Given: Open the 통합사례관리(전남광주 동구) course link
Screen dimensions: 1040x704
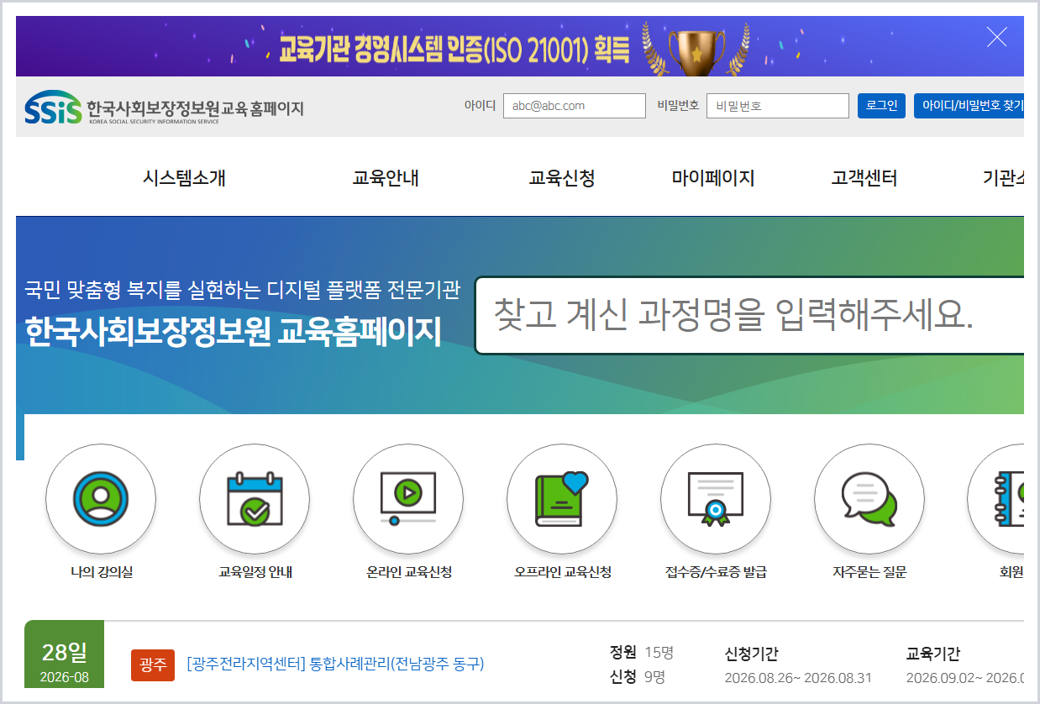Looking at the screenshot, I should [335, 664].
